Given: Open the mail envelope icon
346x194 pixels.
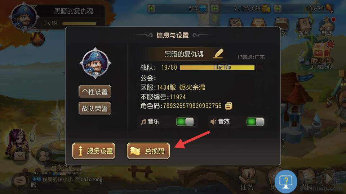Looking at the screenshot, I should tap(20, 156).
